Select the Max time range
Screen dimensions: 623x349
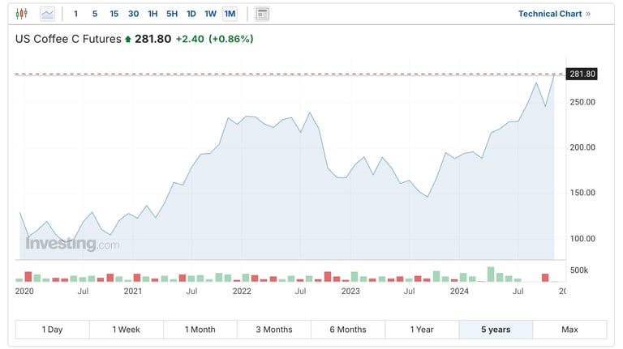(x=569, y=330)
